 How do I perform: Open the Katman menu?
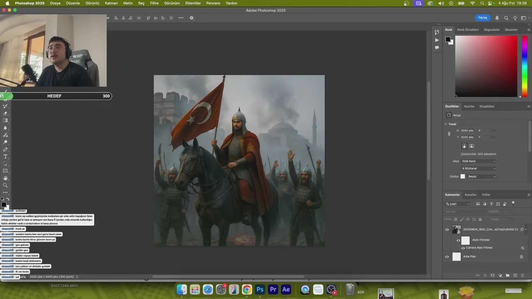[x=111, y=3]
